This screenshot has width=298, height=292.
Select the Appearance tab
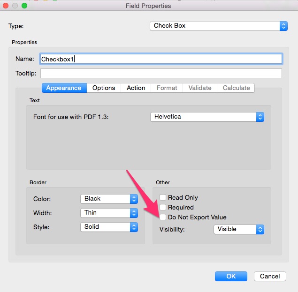pos(64,88)
